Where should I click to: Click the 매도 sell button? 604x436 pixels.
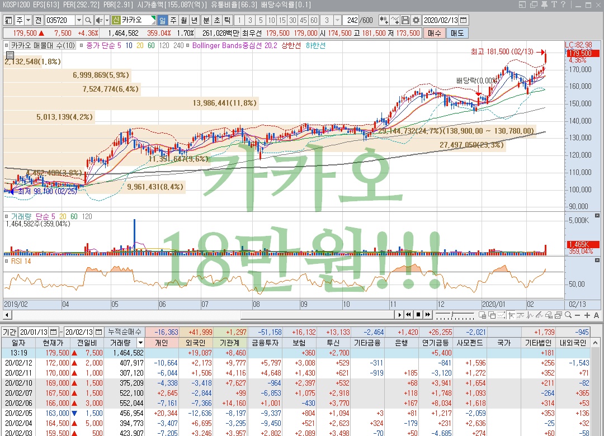pos(457,34)
